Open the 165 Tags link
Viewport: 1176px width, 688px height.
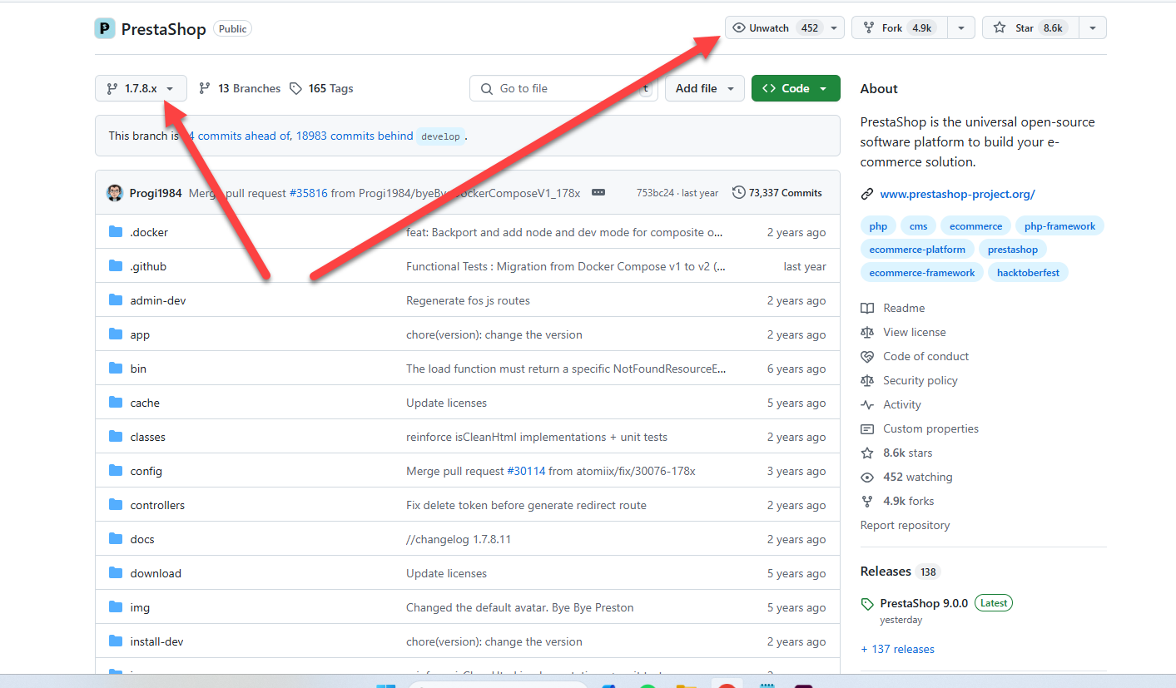321,88
